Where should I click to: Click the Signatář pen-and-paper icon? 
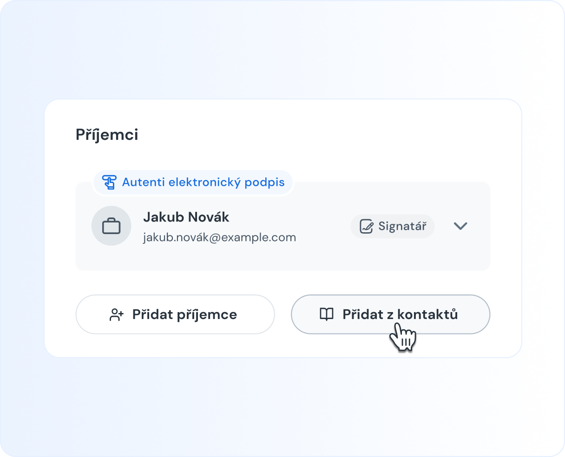[x=367, y=226]
